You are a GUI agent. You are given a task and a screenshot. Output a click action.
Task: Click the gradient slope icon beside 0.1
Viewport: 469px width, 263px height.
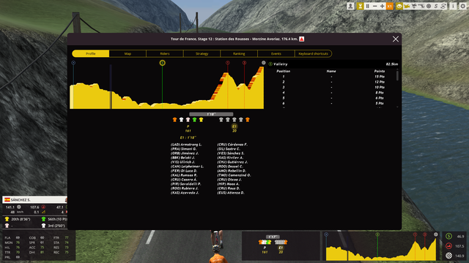coord(43,212)
